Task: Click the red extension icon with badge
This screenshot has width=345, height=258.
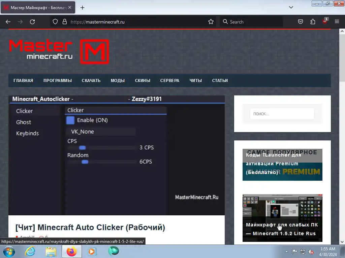Action: point(325,21)
